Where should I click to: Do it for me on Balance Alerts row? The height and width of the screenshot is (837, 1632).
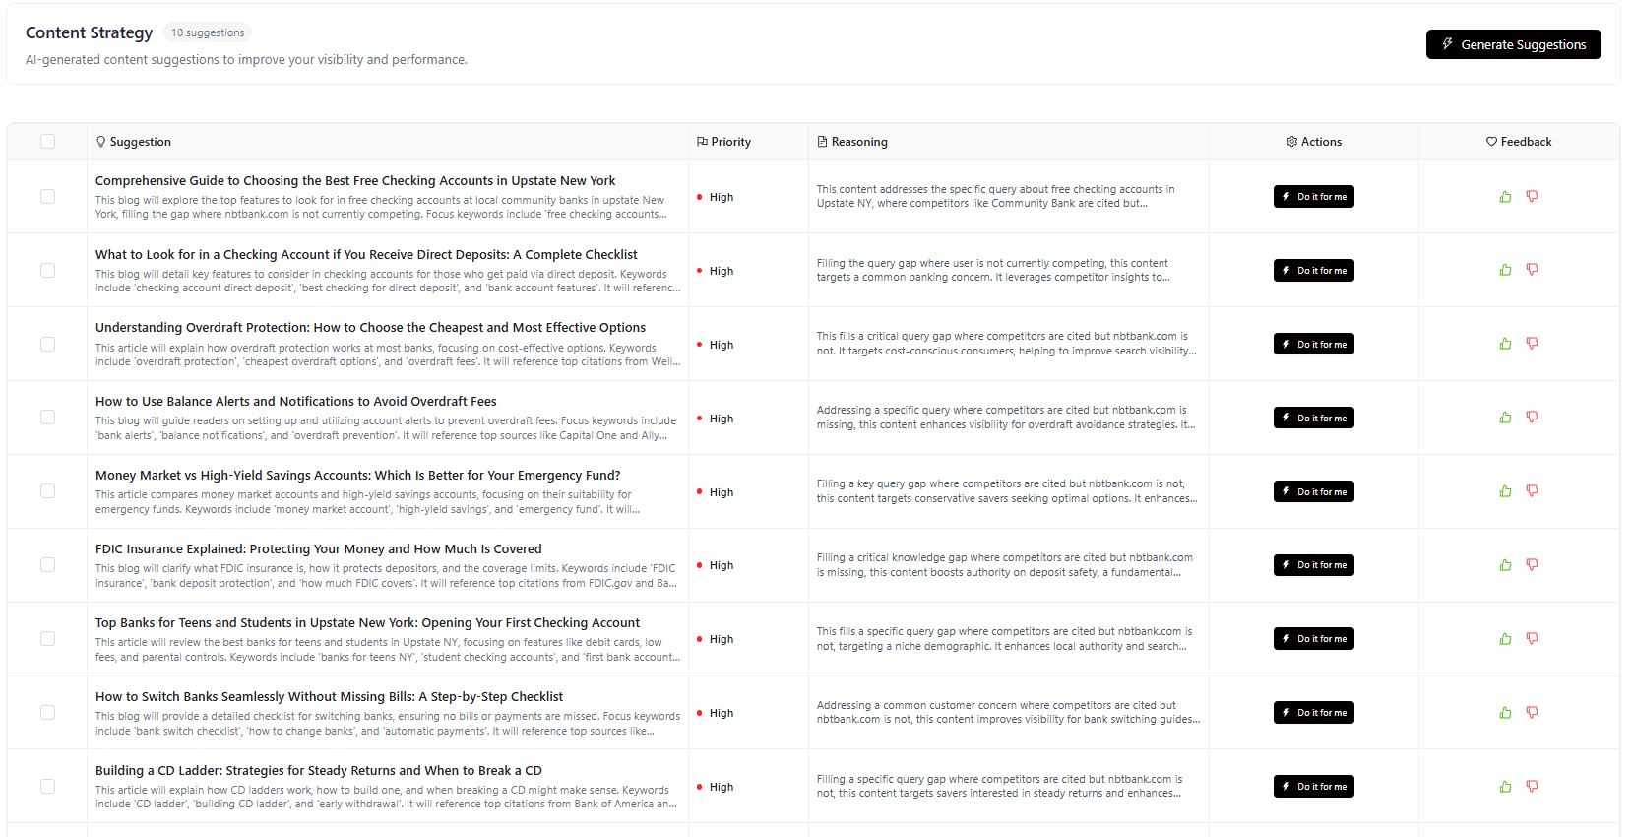[x=1313, y=418]
